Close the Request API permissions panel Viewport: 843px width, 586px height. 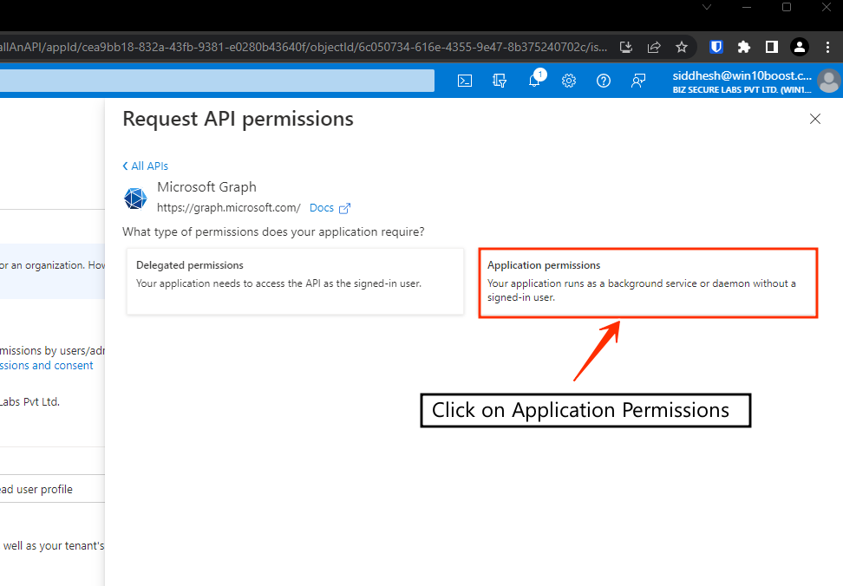pyautogui.click(x=814, y=120)
